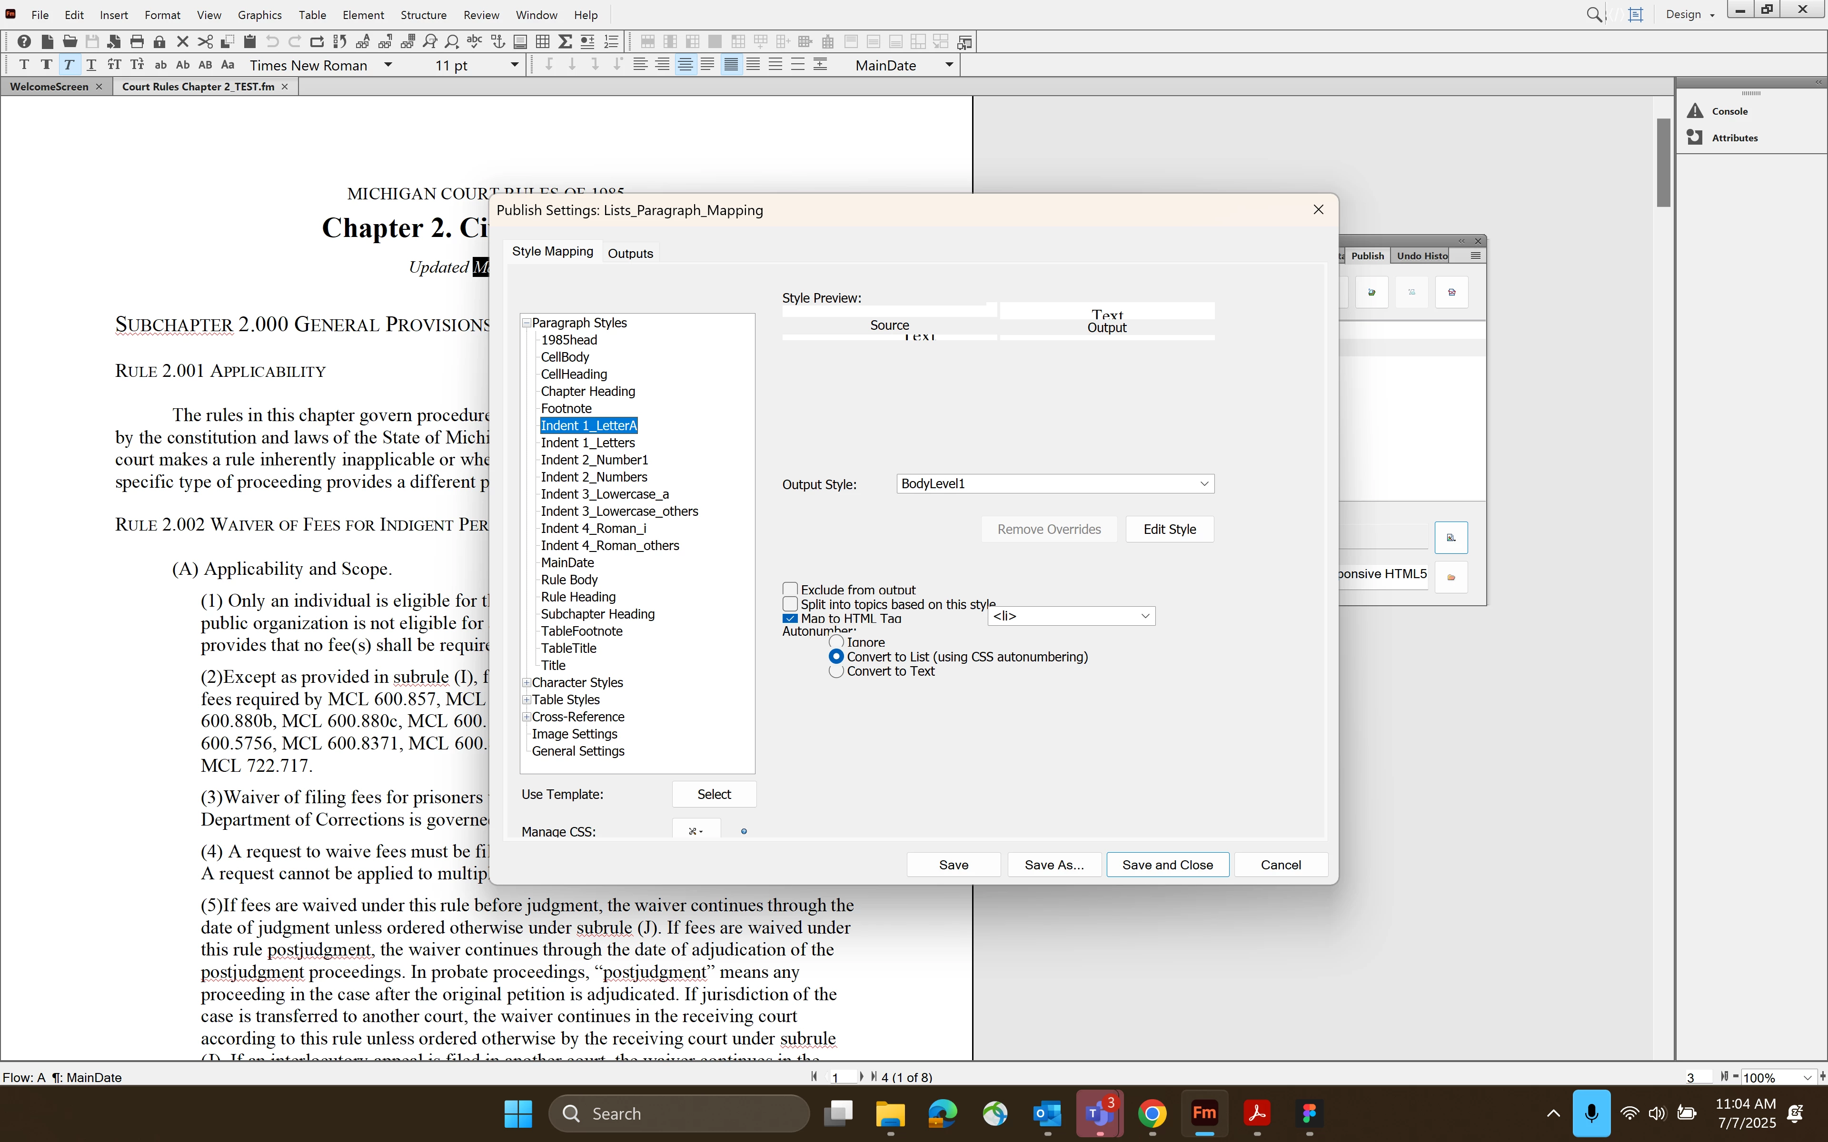This screenshot has height=1142, width=1828.
Task: Toggle Italic text formatting
Action: [x=69, y=65]
